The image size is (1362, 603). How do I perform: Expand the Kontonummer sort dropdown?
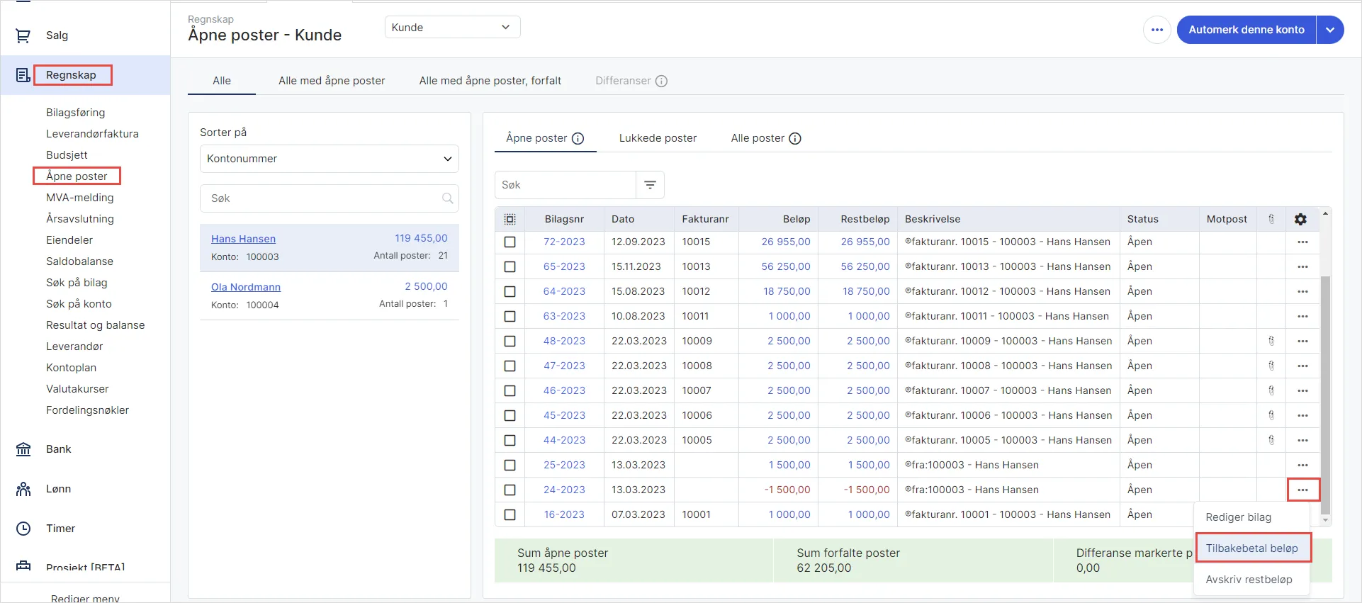point(329,159)
